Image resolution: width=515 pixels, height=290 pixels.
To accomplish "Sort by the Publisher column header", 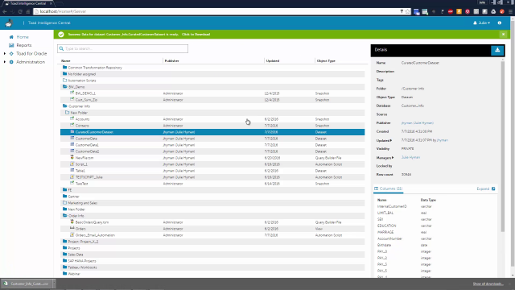I will click(171, 61).
